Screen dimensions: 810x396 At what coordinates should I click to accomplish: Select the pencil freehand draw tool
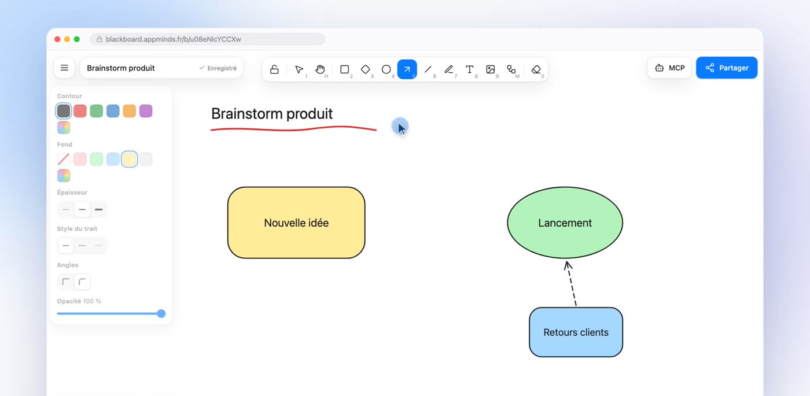pyautogui.click(x=448, y=69)
